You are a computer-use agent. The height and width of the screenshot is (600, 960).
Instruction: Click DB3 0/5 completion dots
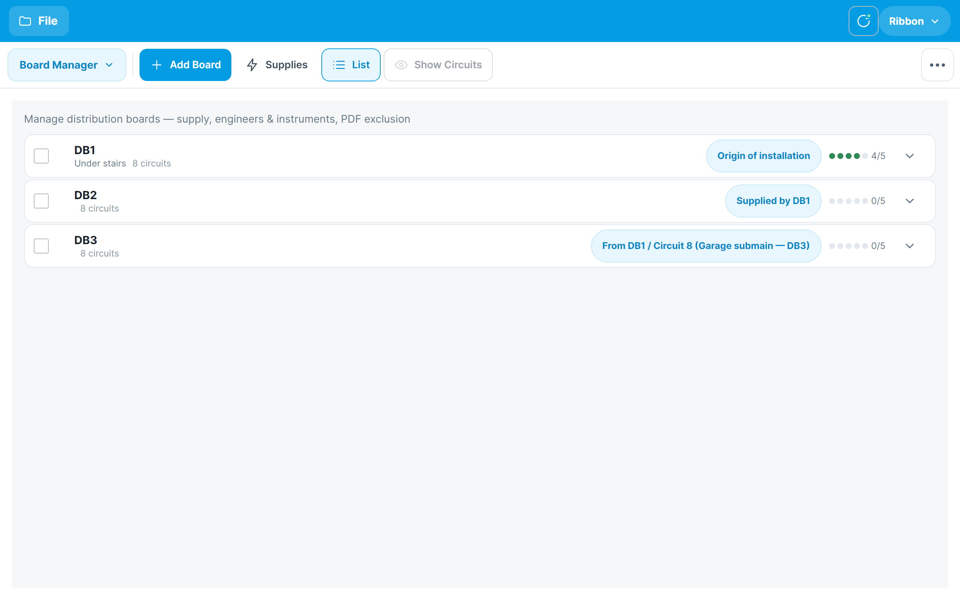[x=857, y=246]
